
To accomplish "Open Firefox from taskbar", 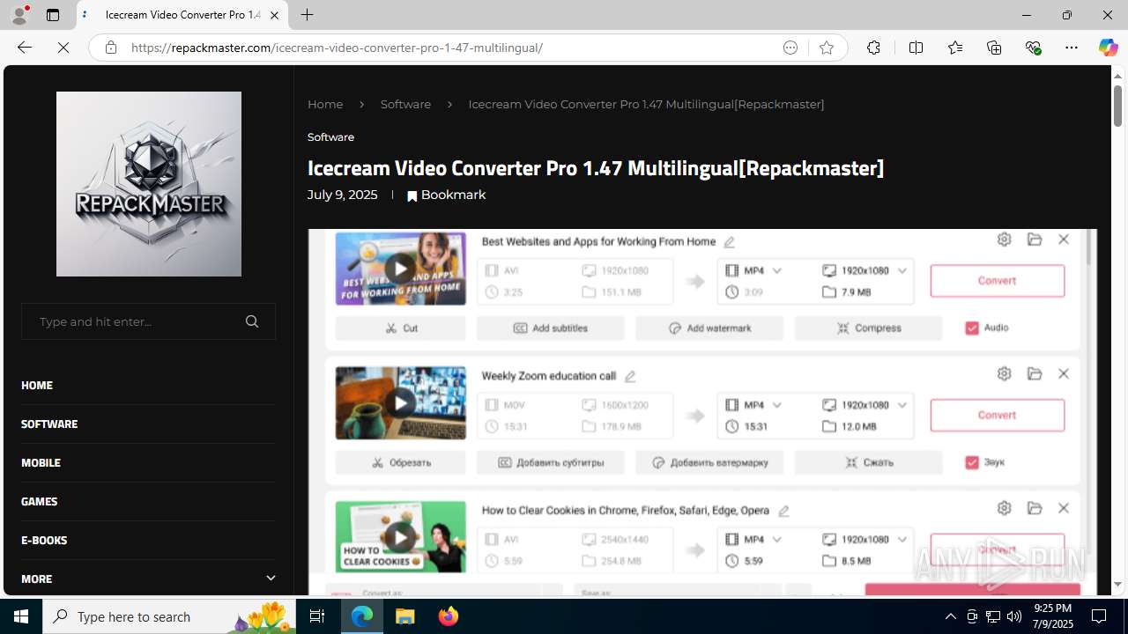I will click(449, 616).
